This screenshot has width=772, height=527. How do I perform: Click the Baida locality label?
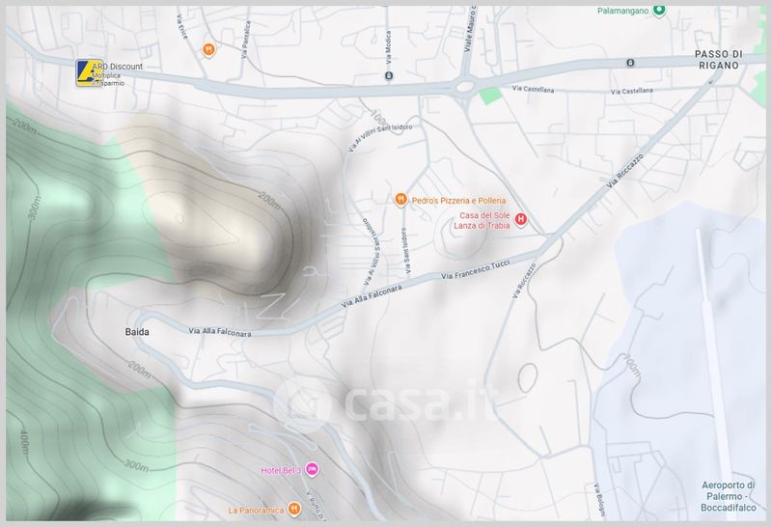point(137,331)
